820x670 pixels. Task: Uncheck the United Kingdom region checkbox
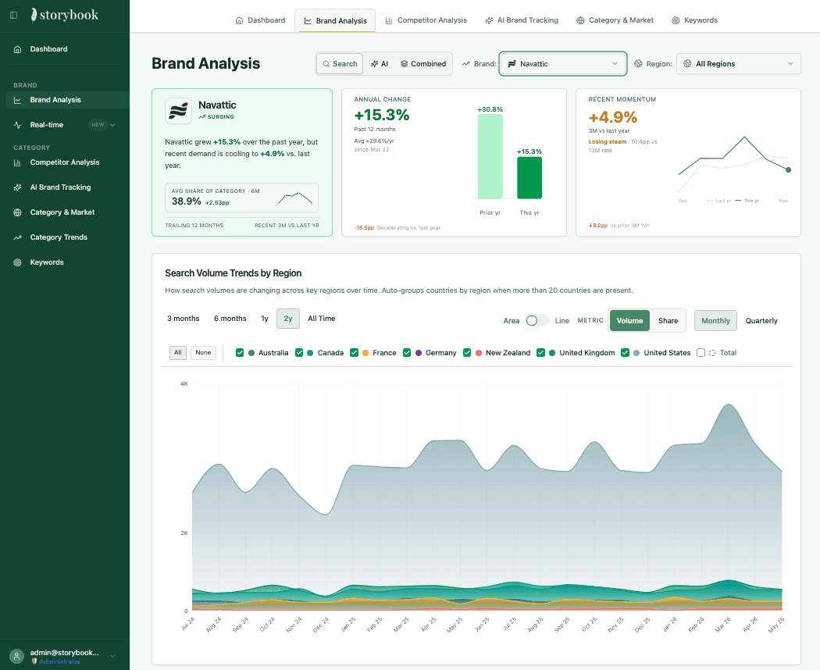pyautogui.click(x=540, y=352)
